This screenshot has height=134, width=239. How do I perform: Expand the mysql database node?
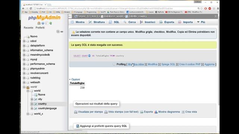24,60
